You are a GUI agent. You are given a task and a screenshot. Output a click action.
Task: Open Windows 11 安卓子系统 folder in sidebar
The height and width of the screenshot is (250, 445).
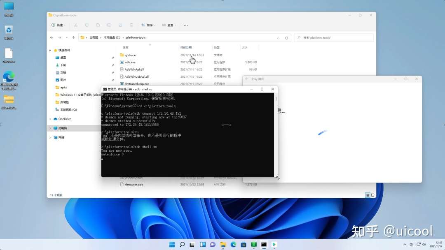point(78,95)
